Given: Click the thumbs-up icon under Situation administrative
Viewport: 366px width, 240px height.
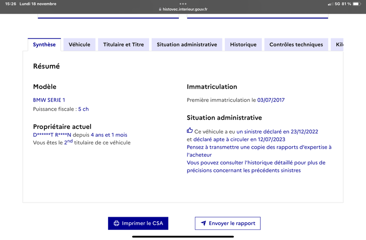Looking at the screenshot, I should pyautogui.click(x=190, y=130).
